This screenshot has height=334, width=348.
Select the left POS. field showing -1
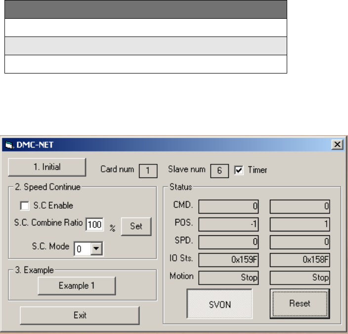coord(228,224)
